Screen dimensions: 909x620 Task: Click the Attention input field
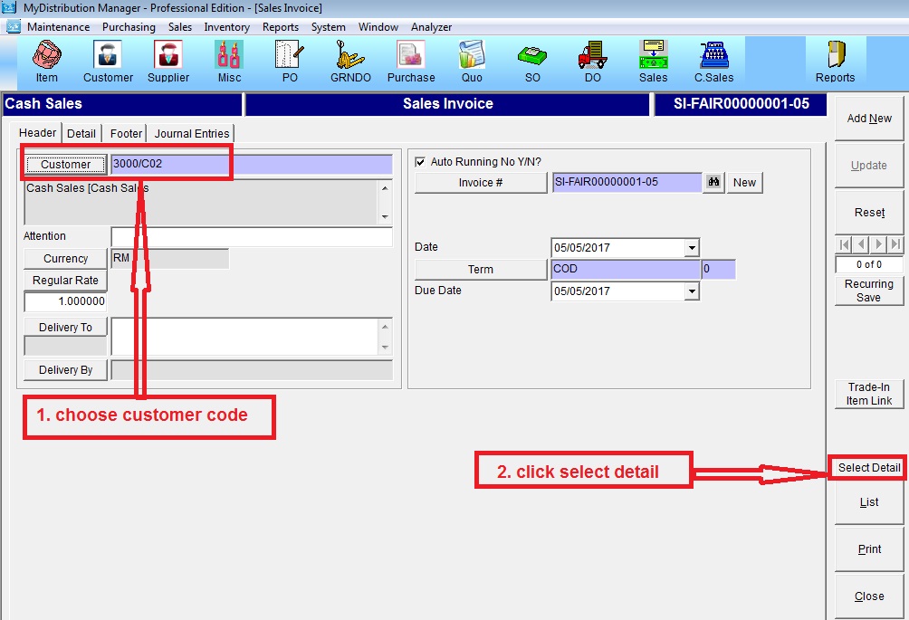tap(252, 237)
